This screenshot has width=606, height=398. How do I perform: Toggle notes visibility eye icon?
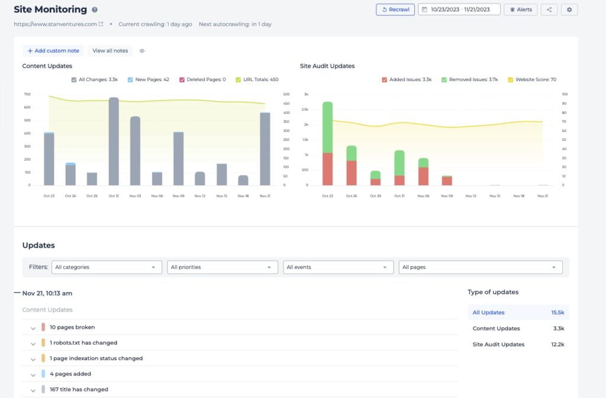click(142, 51)
